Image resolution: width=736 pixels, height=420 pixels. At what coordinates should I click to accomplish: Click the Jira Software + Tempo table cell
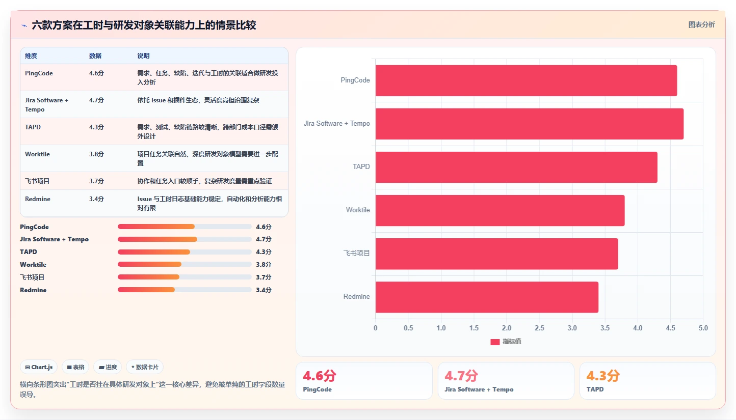click(x=46, y=105)
